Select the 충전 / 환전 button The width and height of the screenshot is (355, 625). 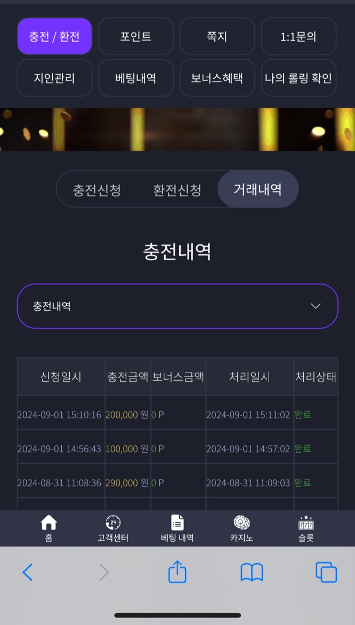coord(54,36)
